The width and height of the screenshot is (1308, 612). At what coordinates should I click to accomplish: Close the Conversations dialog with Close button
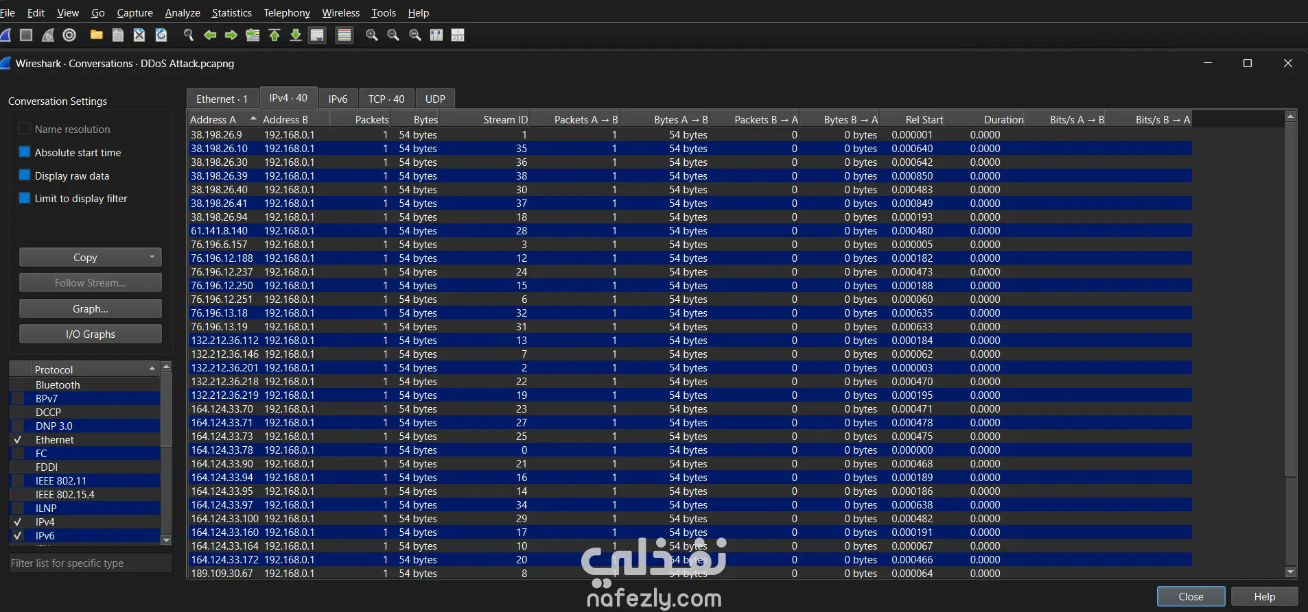[x=1191, y=596]
